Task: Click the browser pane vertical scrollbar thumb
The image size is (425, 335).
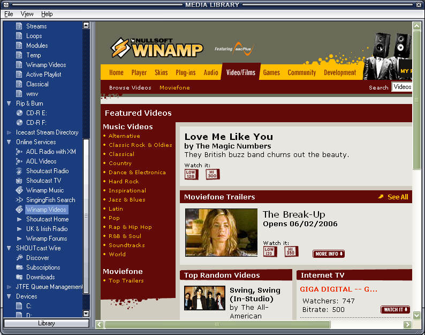Action: point(416,100)
